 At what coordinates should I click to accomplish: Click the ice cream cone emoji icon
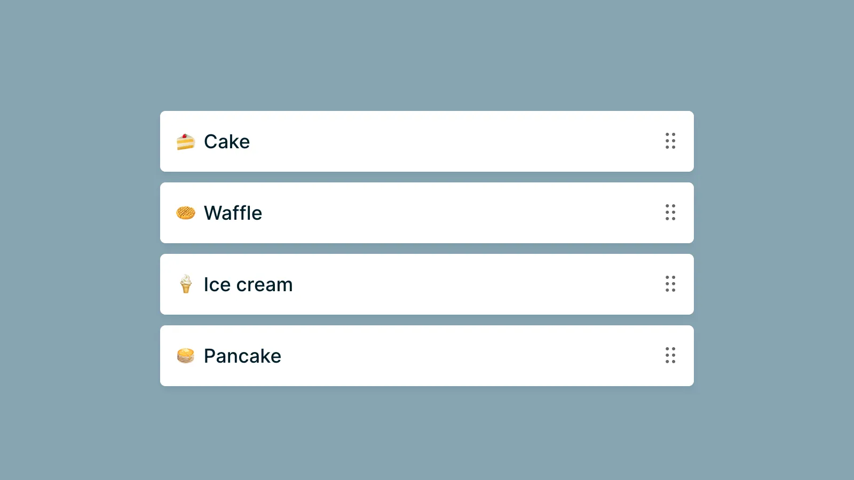tap(185, 284)
